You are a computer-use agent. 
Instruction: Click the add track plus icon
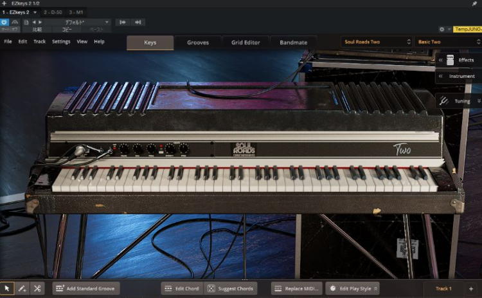[x=470, y=289]
